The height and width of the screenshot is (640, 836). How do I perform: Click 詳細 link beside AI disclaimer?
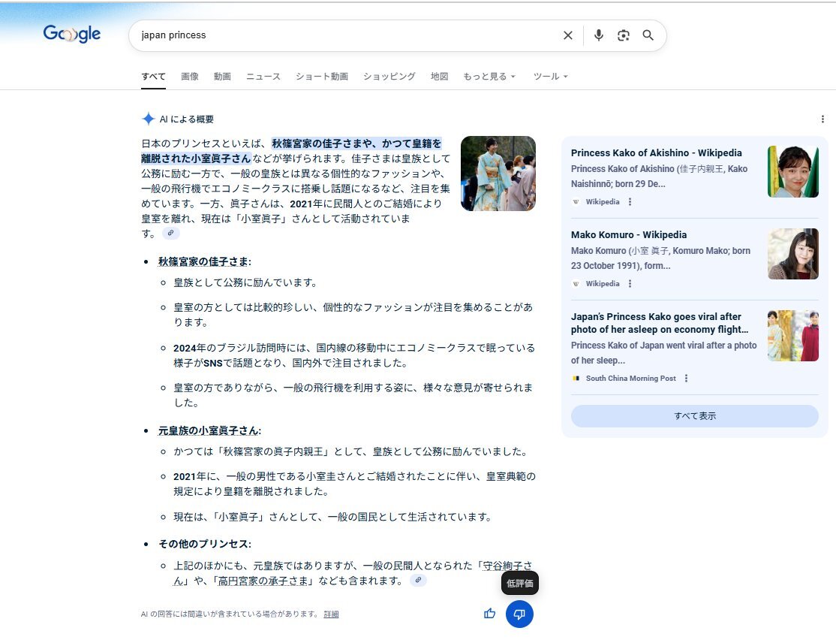pos(331,614)
